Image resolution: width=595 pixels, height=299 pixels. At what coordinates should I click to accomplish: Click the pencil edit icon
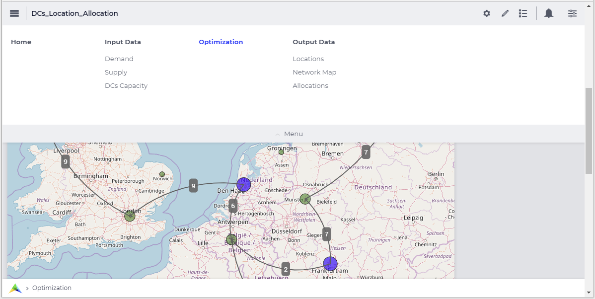(505, 13)
